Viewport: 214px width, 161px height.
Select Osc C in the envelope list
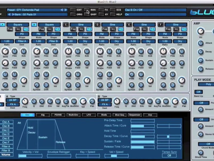click(x=6, y=130)
